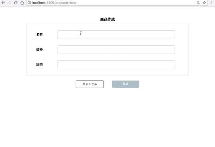Reload the page with the refresh icon

[x=16, y=3]
